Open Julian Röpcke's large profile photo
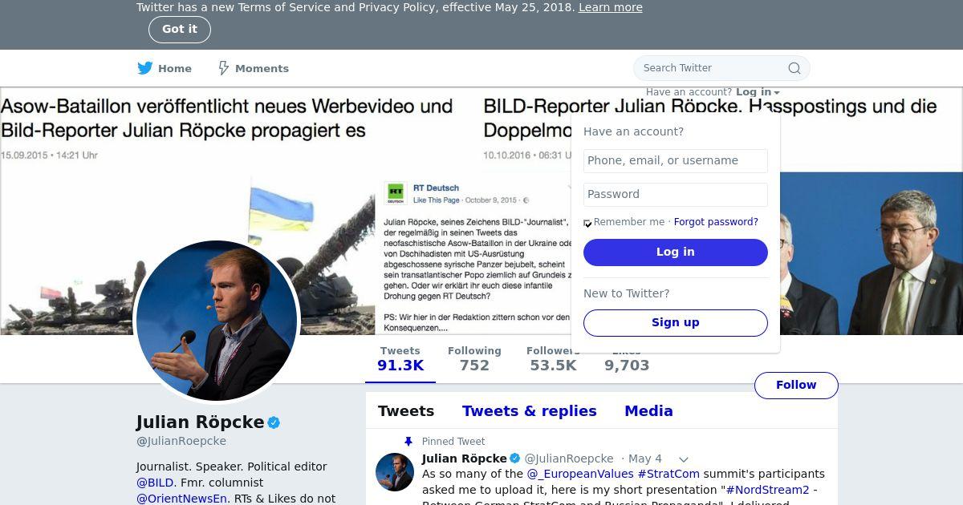The height and width of the screenshot is (505, 963). [x=217, y=321]
